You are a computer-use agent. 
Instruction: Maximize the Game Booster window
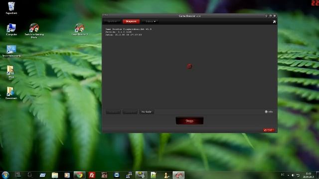click(270, 16)
